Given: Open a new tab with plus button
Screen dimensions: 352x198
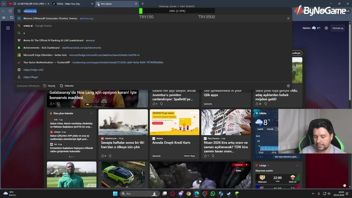Looking at the screenshot, I should click(x=142, y=4).
